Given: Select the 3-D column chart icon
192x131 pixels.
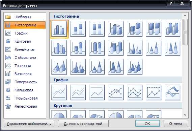Looking at the screenshot, I should tap(172, 29).
